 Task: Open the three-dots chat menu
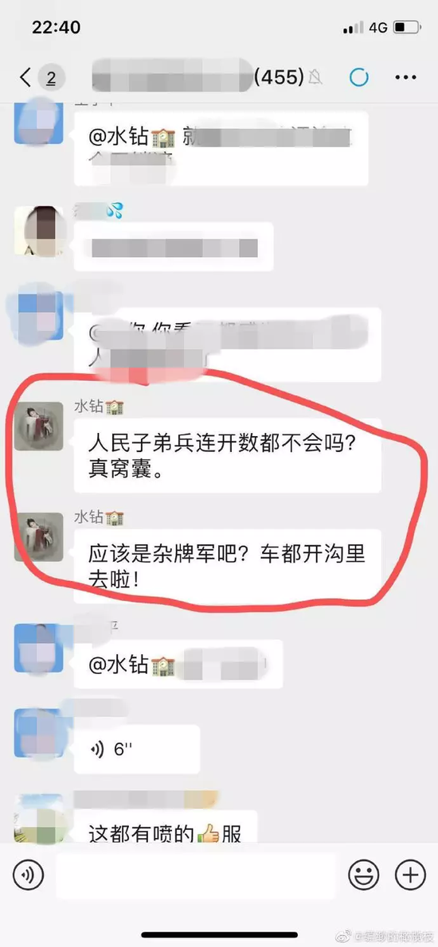point(405,77)
